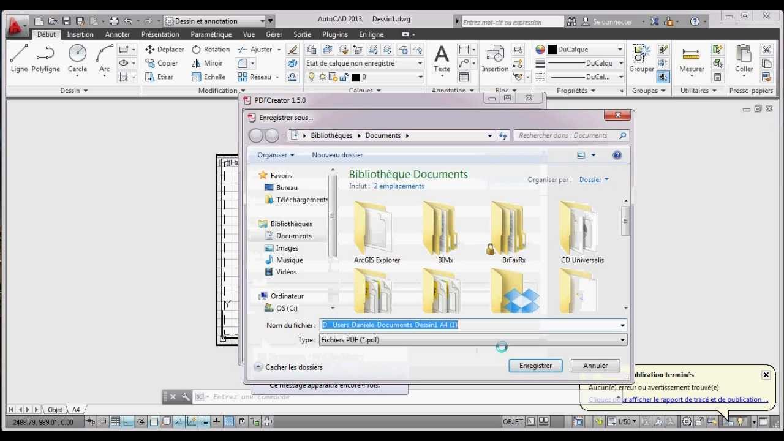Open the workspace dropdown Dessin et annotation

(x=215, y=21)
